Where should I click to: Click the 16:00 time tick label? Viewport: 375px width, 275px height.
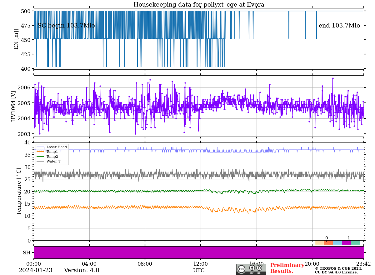(257, 264)
